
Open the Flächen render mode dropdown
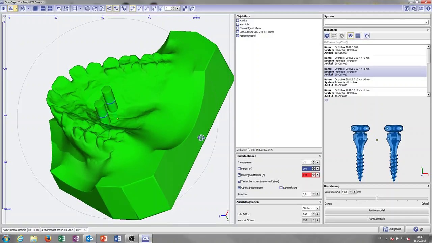[x=317, y=208]
